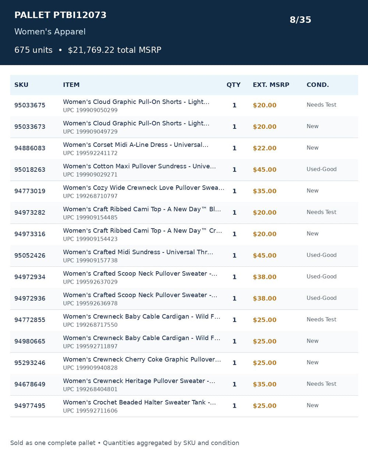Click UPC 199909154423 text
Viewport: 368px width, 460px height.
(90, 239)
